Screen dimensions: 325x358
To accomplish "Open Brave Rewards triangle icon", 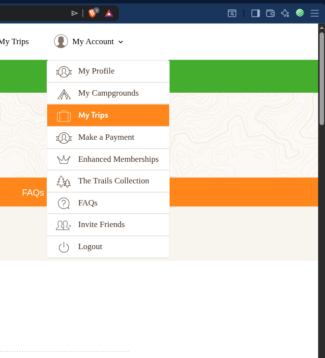I will 109,13.
